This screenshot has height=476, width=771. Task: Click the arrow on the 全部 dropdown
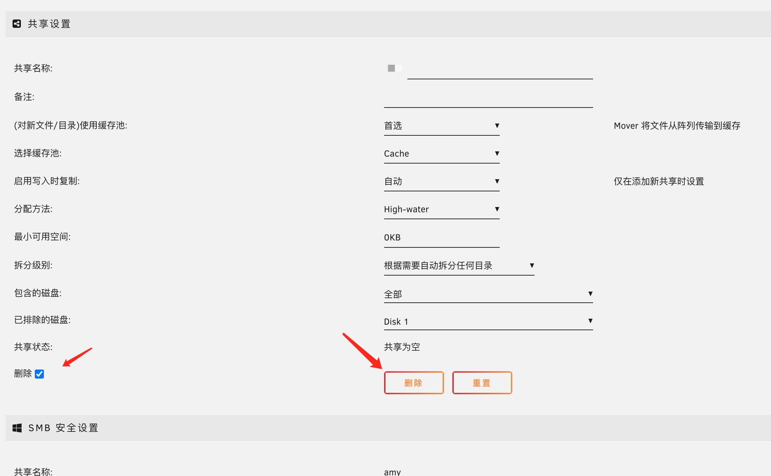590,294
